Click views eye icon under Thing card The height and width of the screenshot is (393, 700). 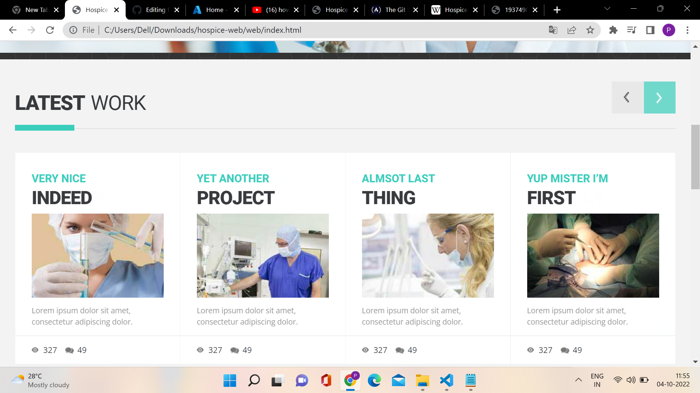coord(365,350)
